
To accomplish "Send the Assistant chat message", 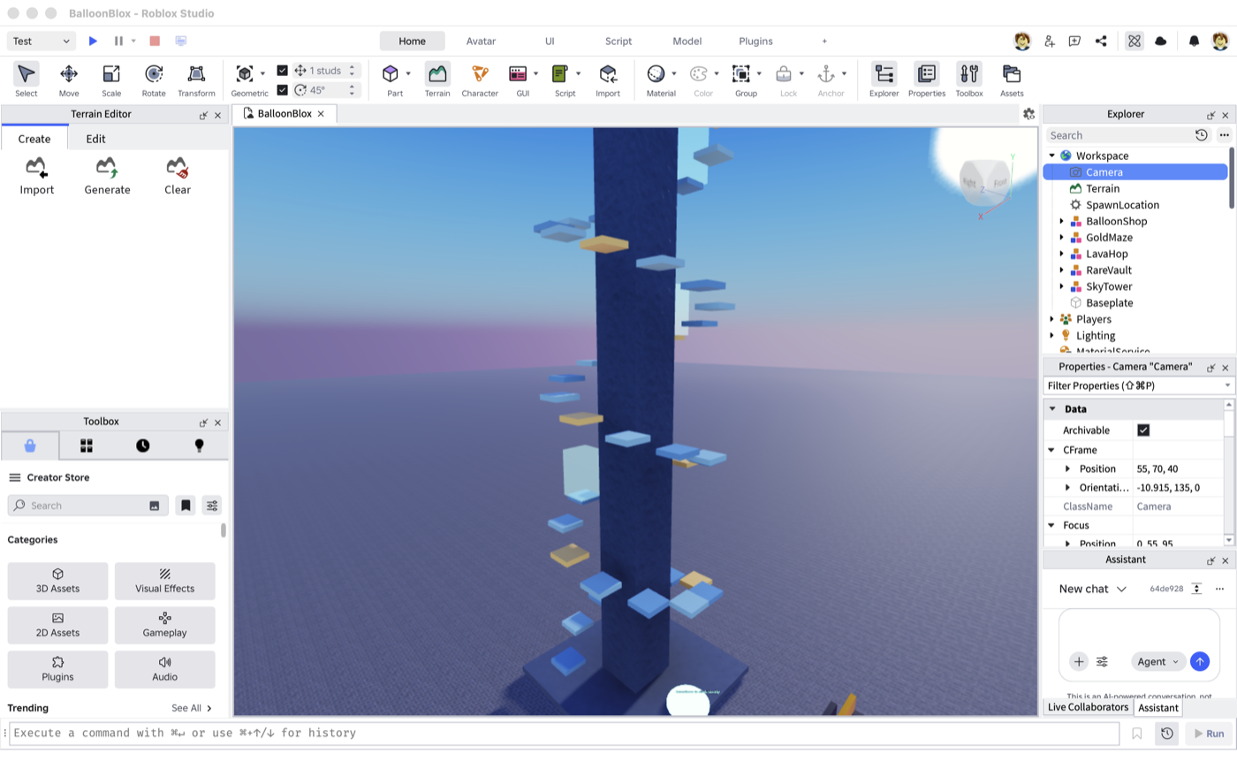I will 1200,661.
